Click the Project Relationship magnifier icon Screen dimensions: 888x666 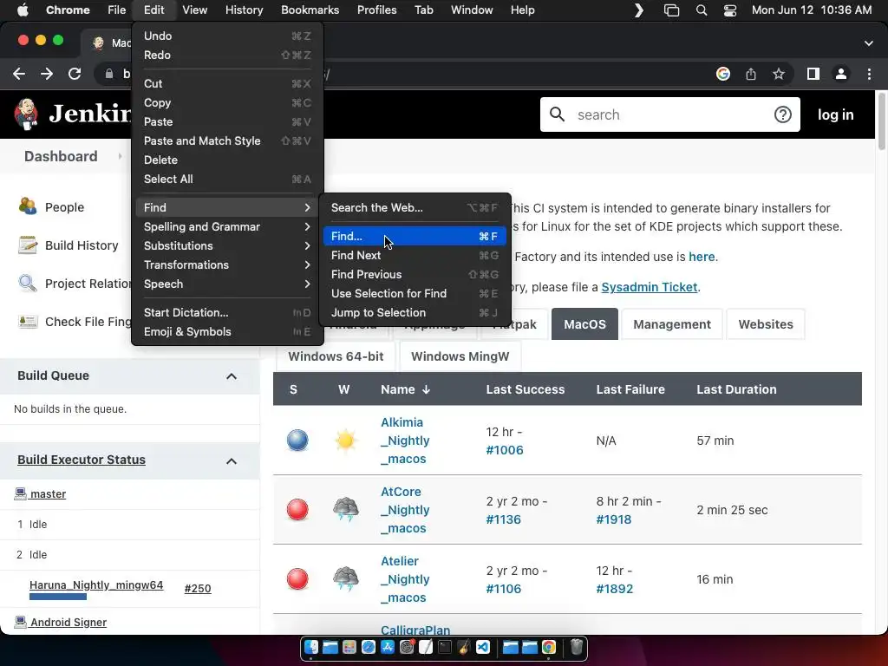pos(28,283)
